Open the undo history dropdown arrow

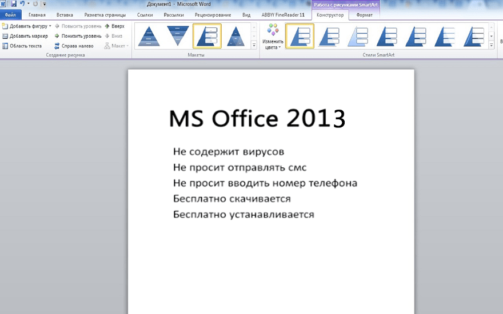pyautogui.click(x=29, y=4)
